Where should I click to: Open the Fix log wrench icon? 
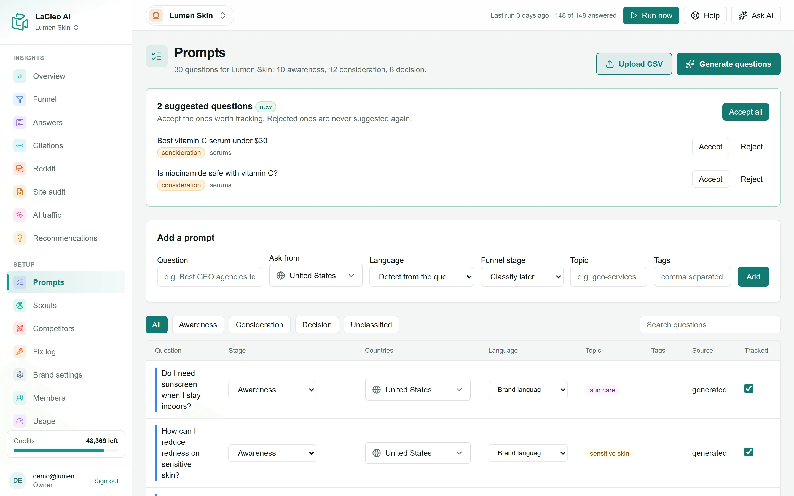[x=20, y=352]
